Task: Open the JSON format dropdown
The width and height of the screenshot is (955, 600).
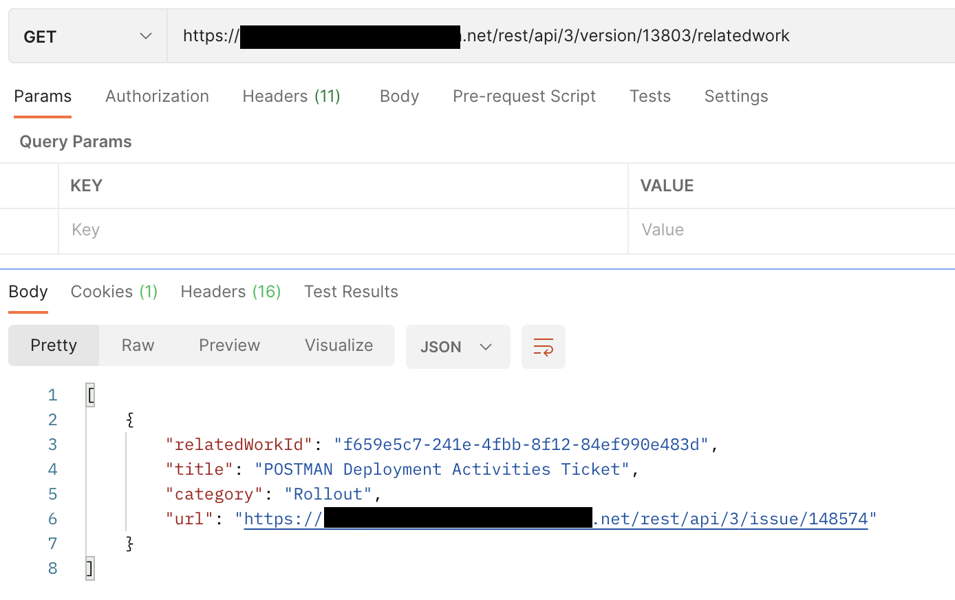Action: [458, 347]
